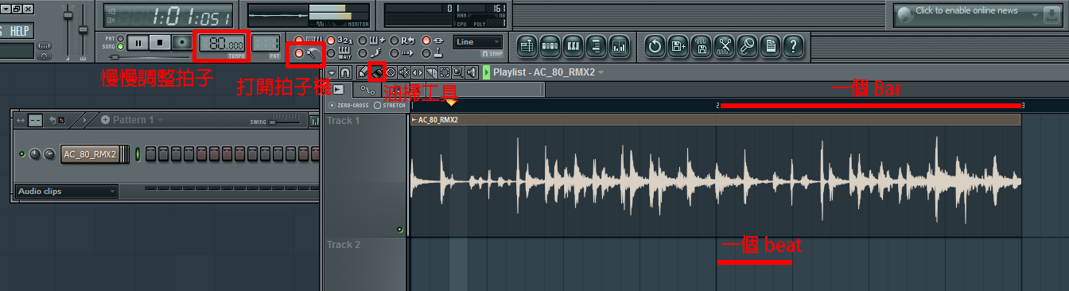The height and width of the screenshot is (291, 1069).
Task: Select PAT pattern mode
Action: pos(120,38)
